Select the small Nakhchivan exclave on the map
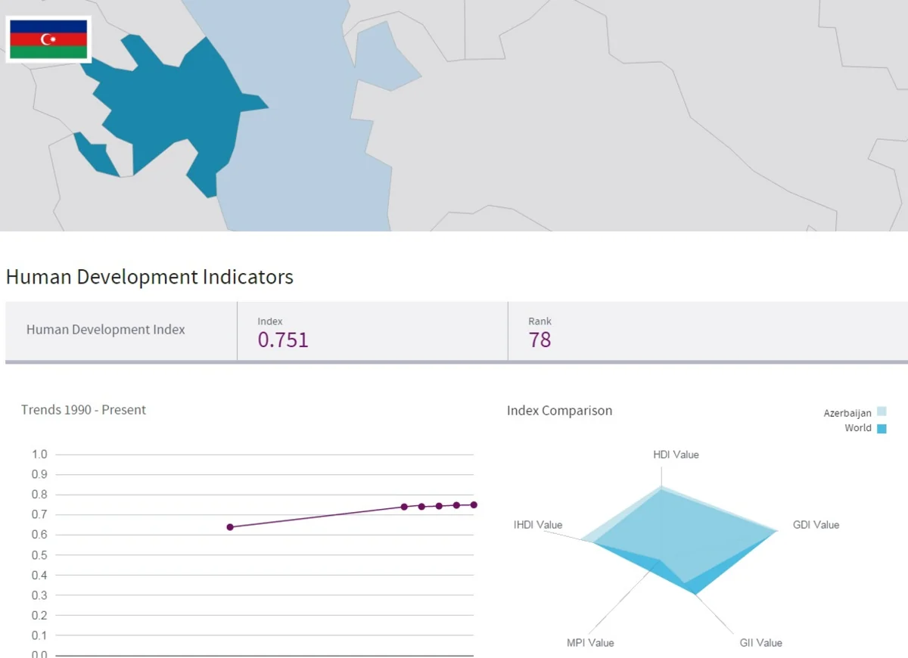Screen dimensions: 908x658 tap(95, 154)
